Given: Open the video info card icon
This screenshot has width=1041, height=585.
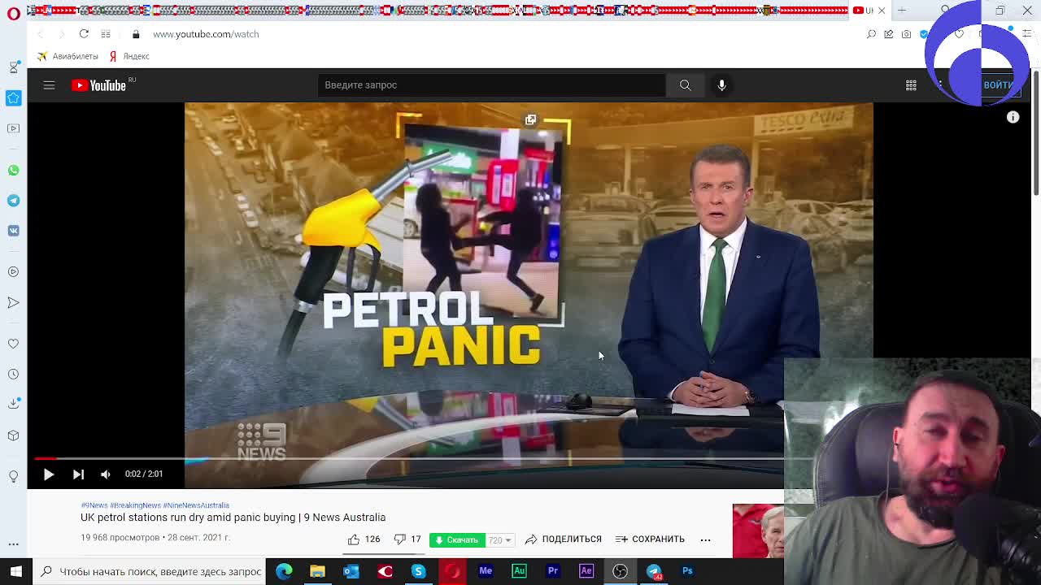Looking at the screenshot, I should click(x=1013, y=117).
